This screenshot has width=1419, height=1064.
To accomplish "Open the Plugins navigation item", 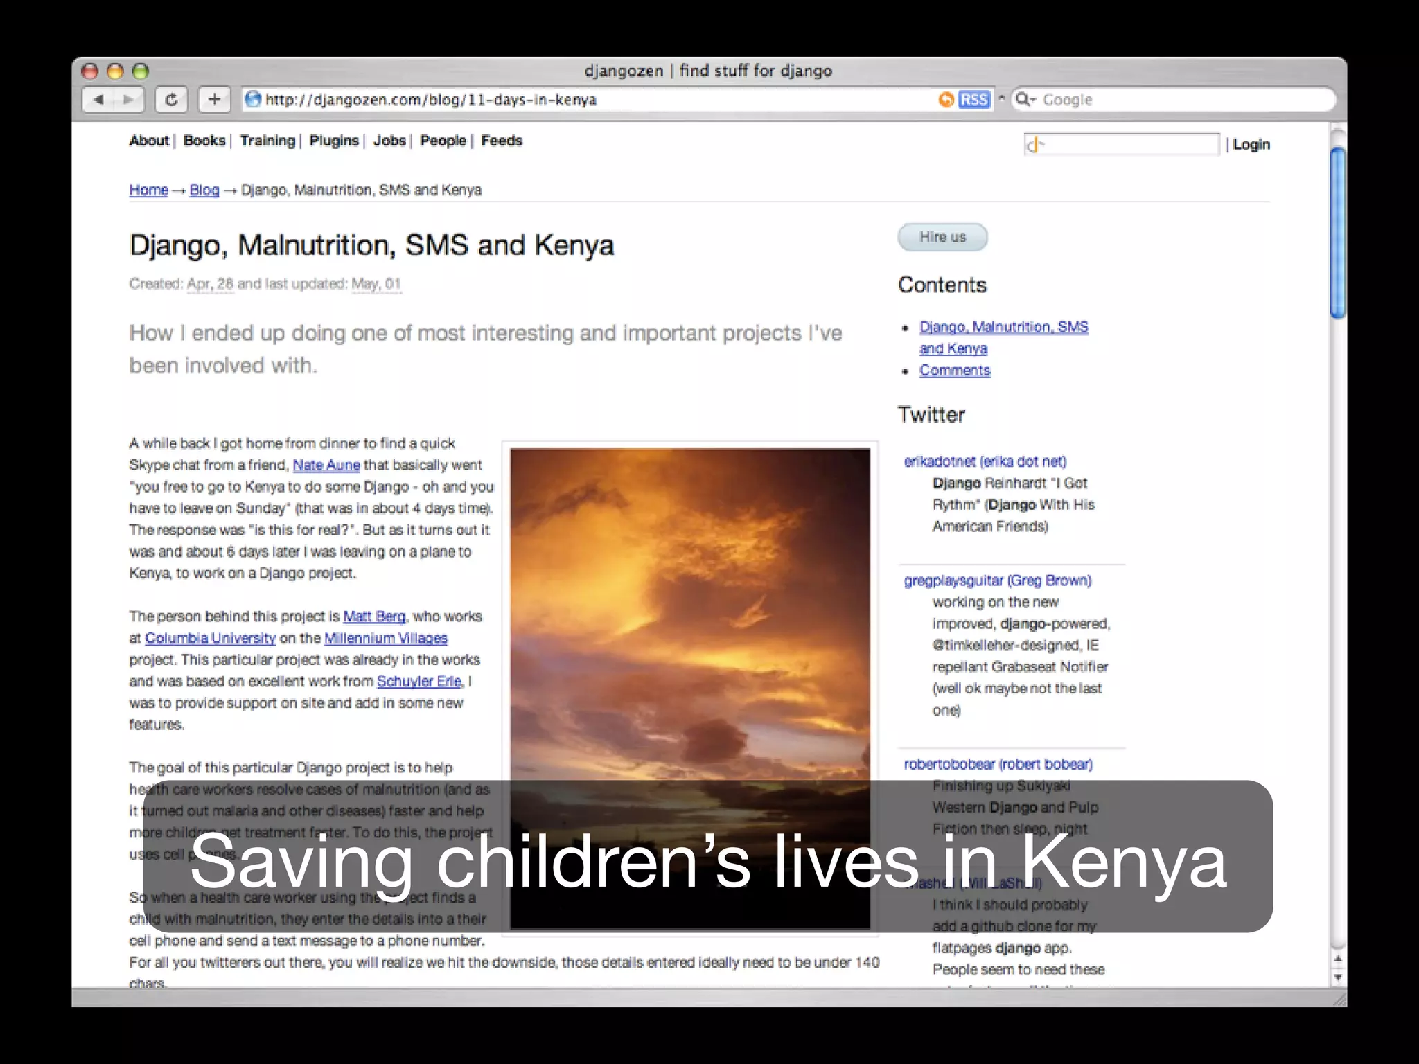I will (334, 141).
